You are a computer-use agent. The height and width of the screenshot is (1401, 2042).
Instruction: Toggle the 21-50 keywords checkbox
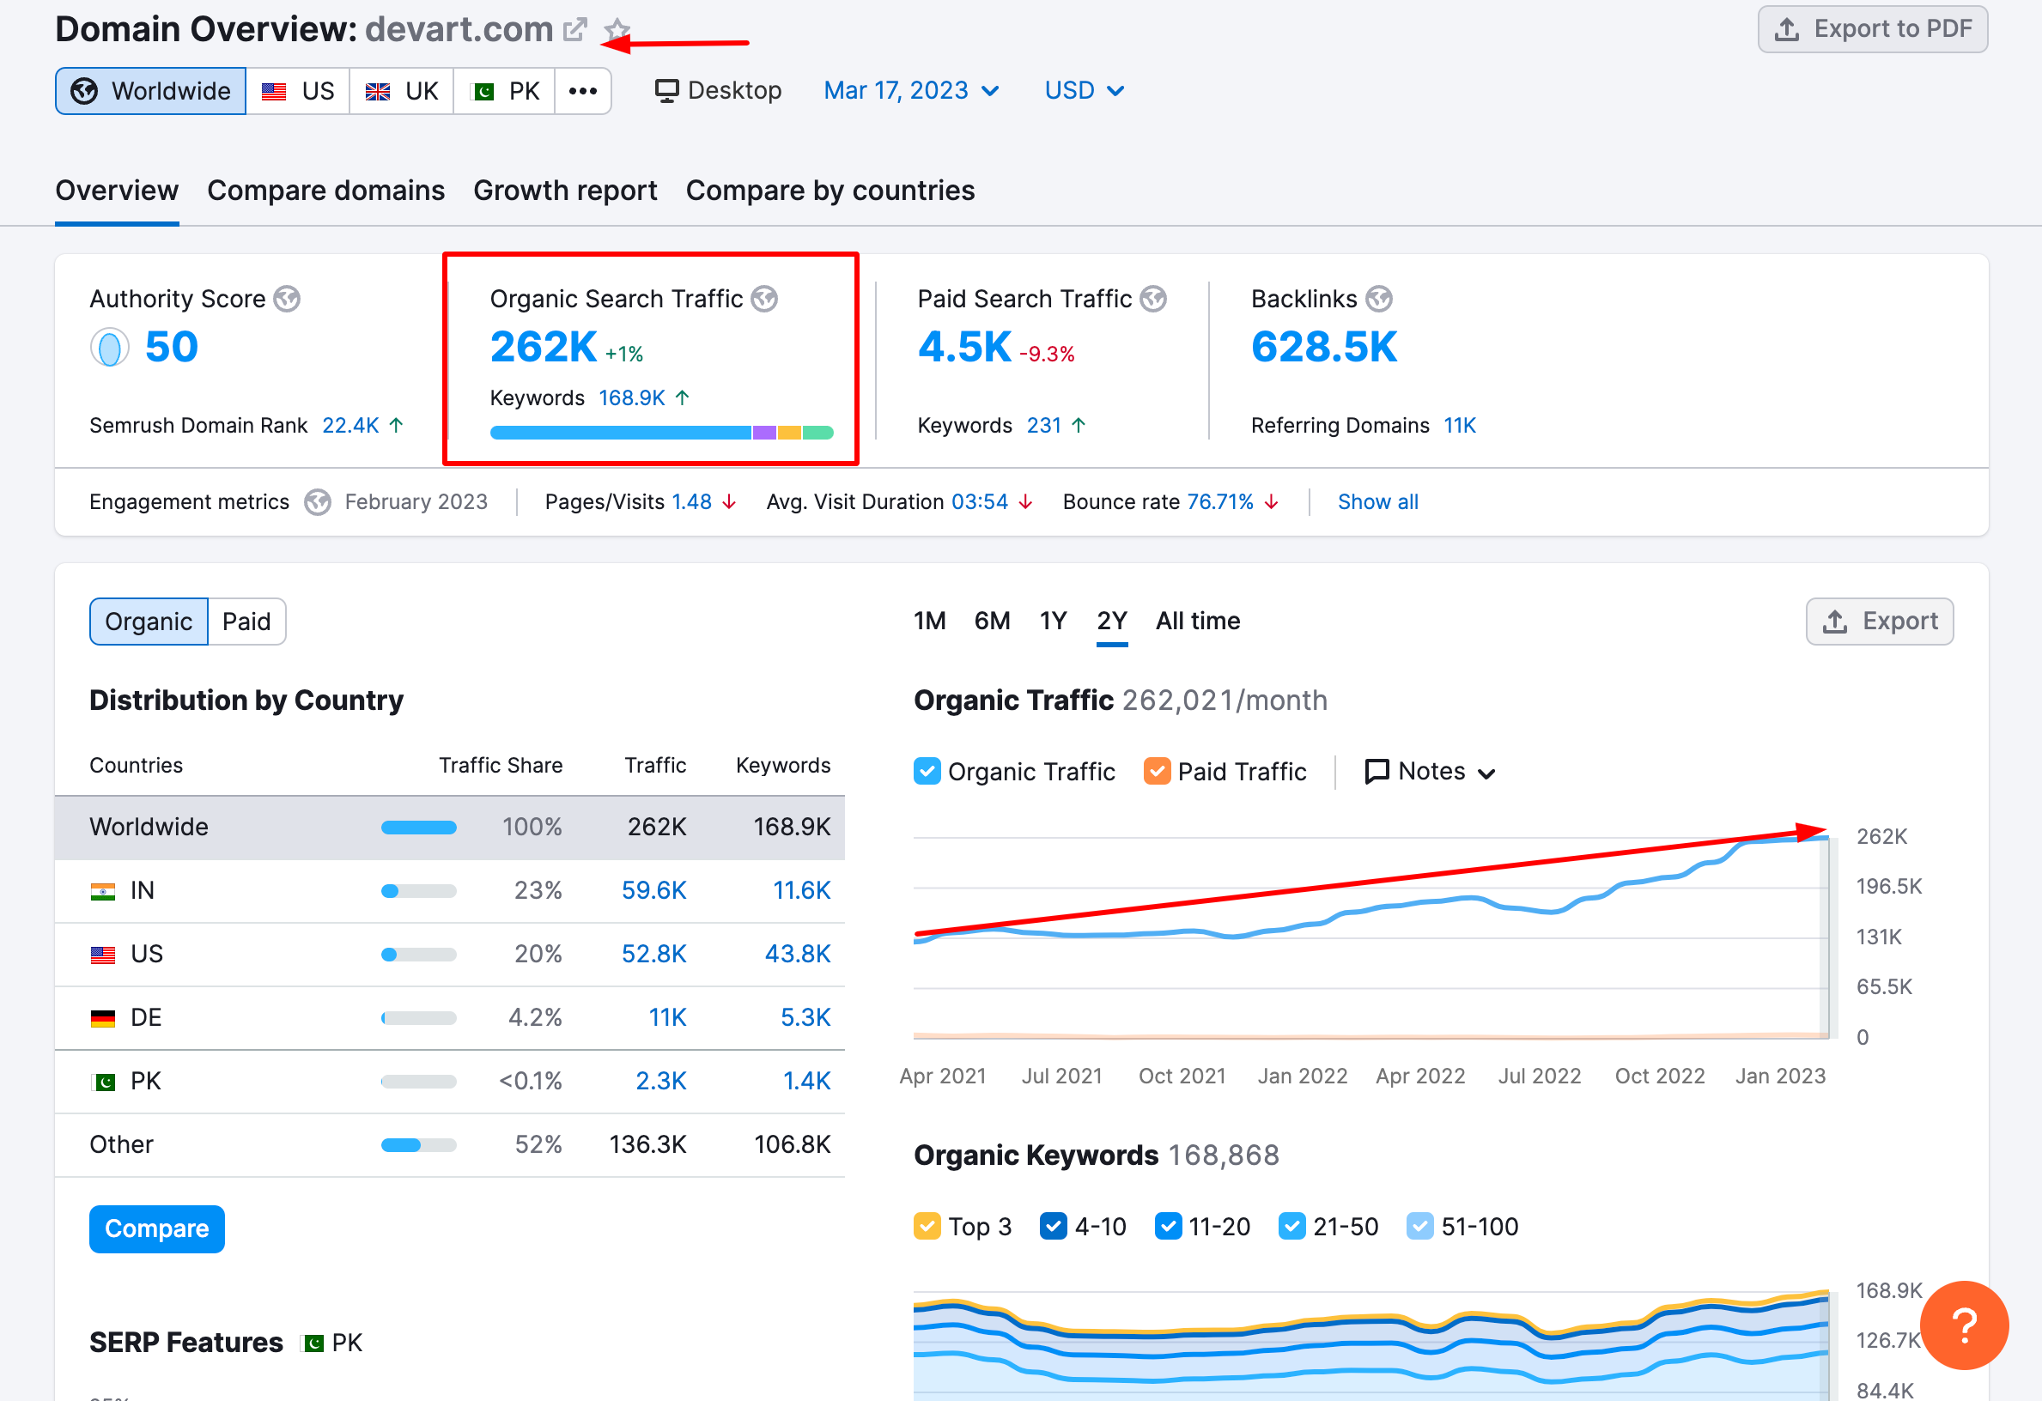click(x=1291, y=1227)
